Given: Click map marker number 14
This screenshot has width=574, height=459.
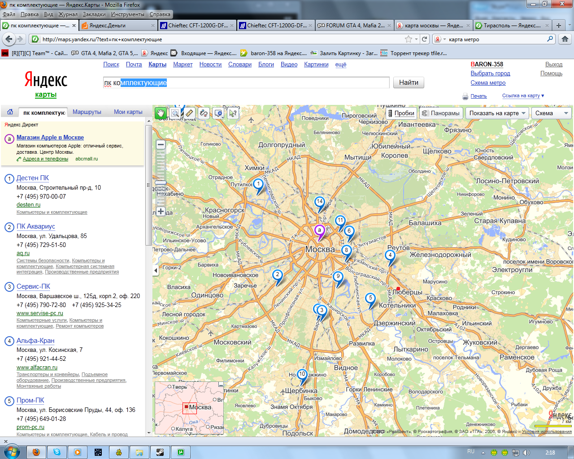Looking at the screenshot, I should 319,202.
